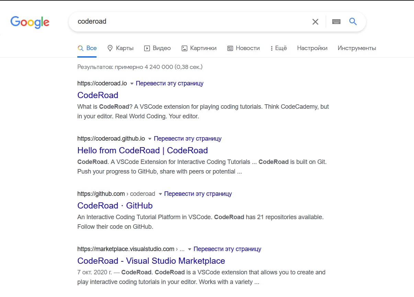Run search with the magnifier icon
This screenshot has height=297, width=414.
click(x=353, y=22)
